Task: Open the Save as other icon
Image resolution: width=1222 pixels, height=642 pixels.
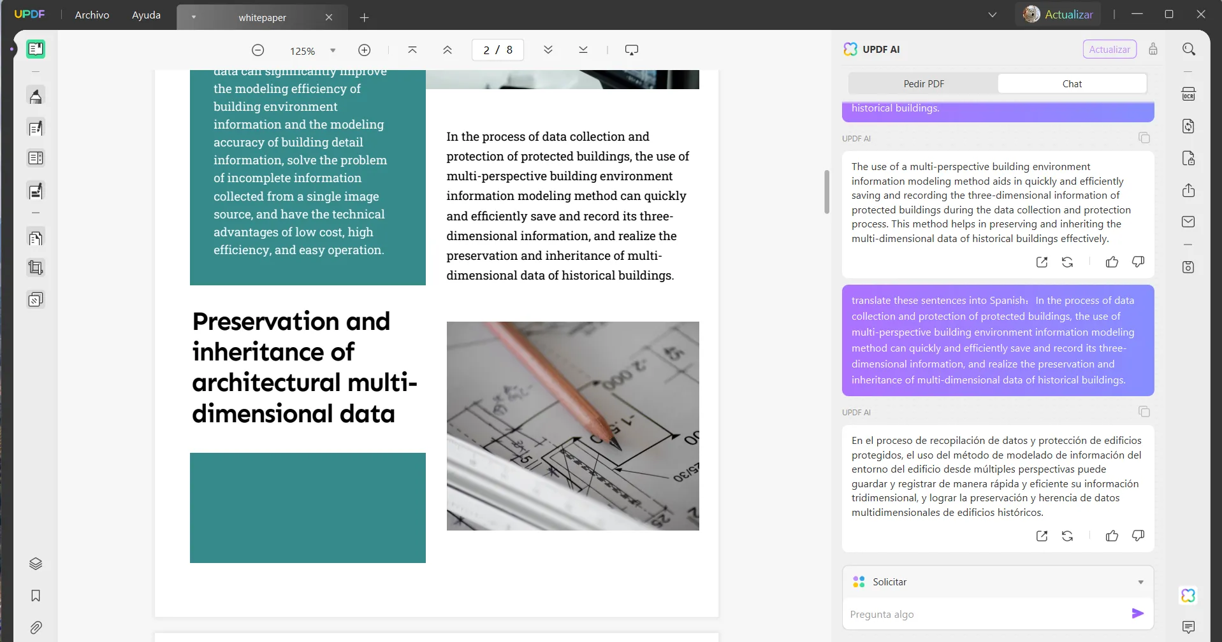Action: point(1189,267)
